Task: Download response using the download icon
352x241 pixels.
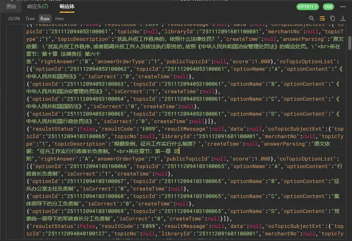Action: 343,19
